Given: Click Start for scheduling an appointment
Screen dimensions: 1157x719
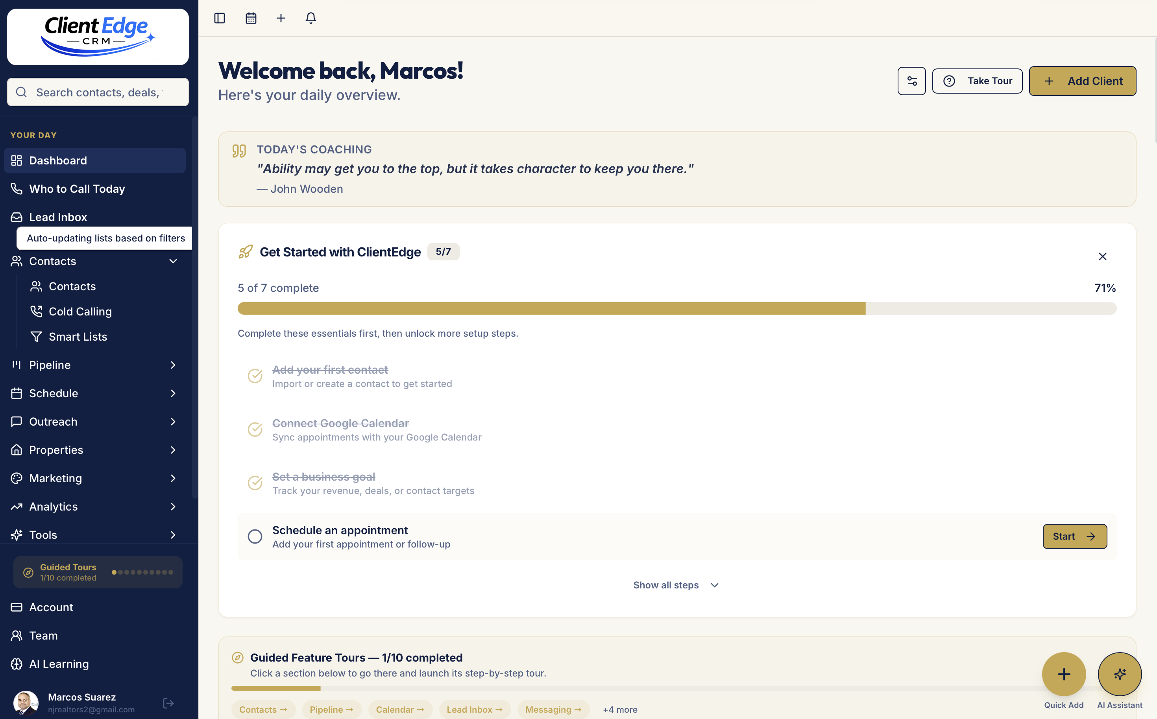Looking at the screenshot, I should 1074,536.
